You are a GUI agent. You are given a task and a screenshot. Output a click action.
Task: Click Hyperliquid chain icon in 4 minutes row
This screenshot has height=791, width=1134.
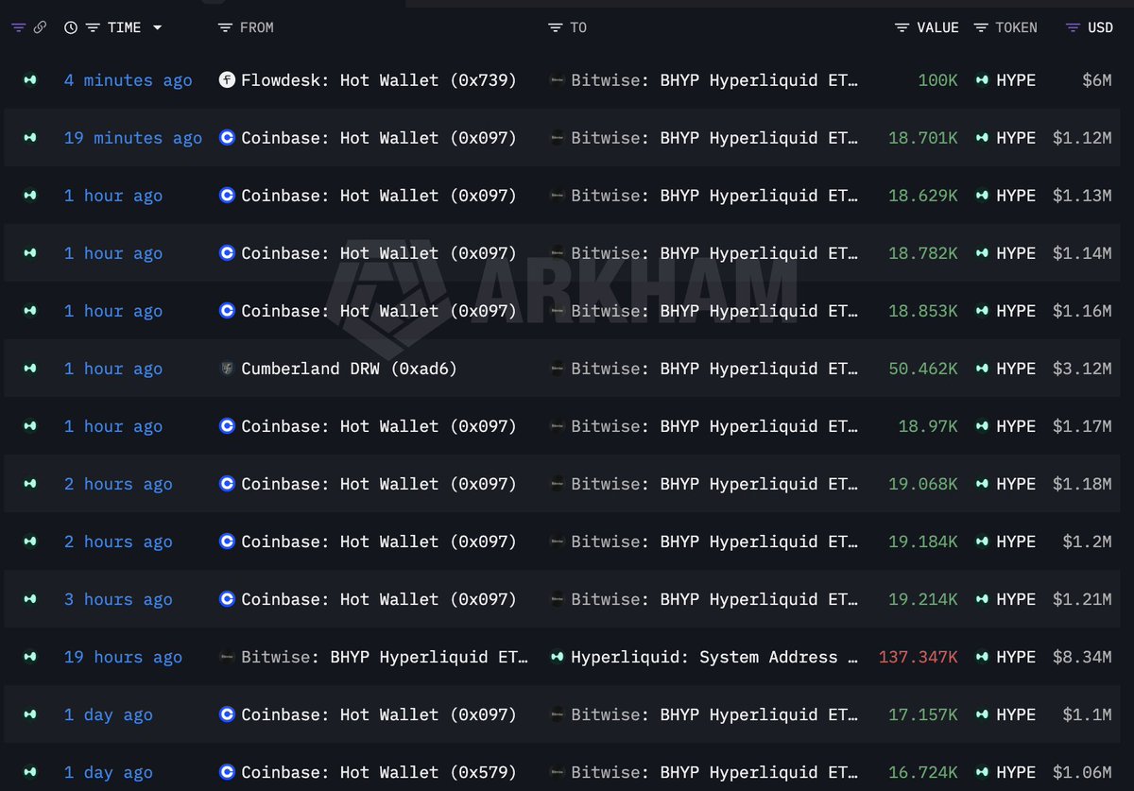click(x=30, y=80)
